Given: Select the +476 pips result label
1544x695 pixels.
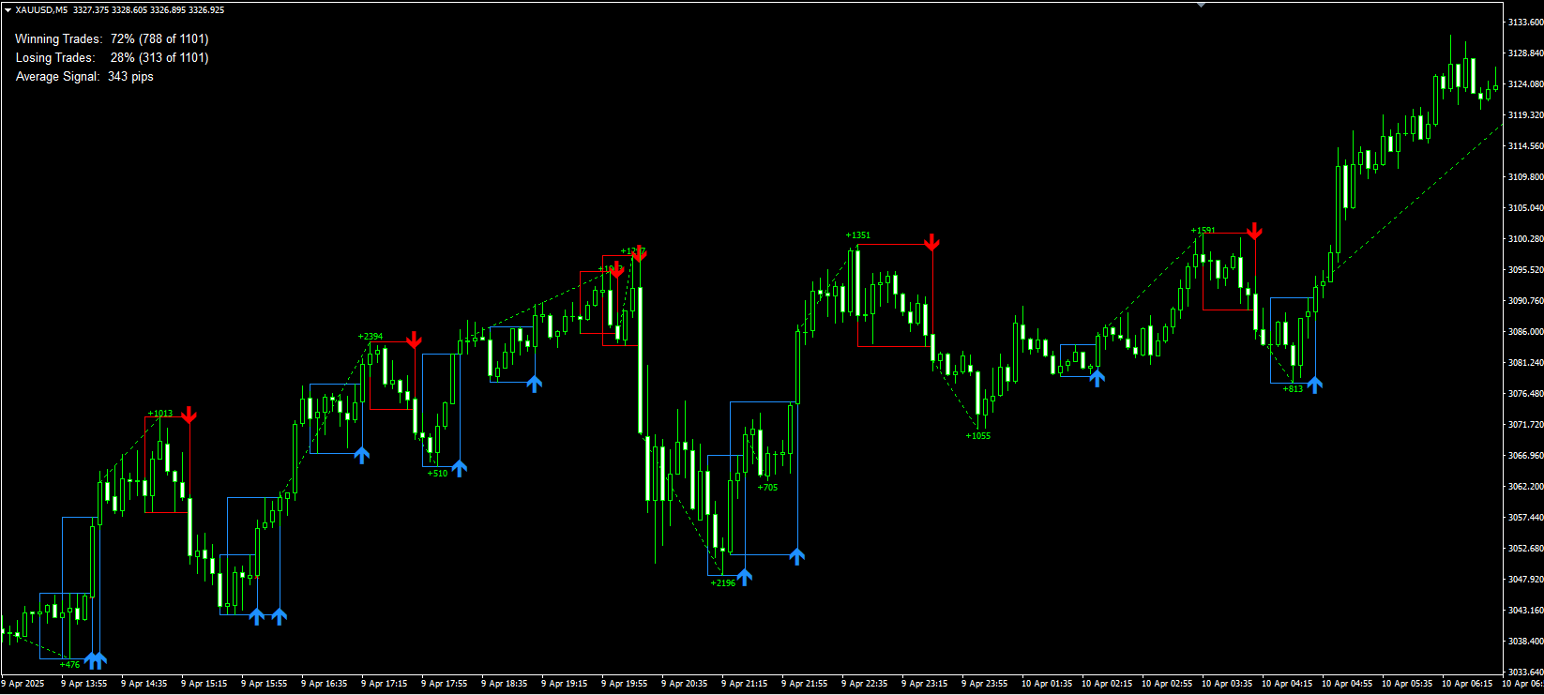Looking at the screenshot, I should coord(69,665).
